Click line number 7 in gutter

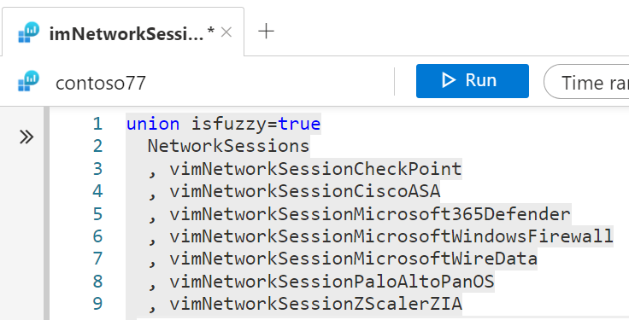(x=97, y=259)
